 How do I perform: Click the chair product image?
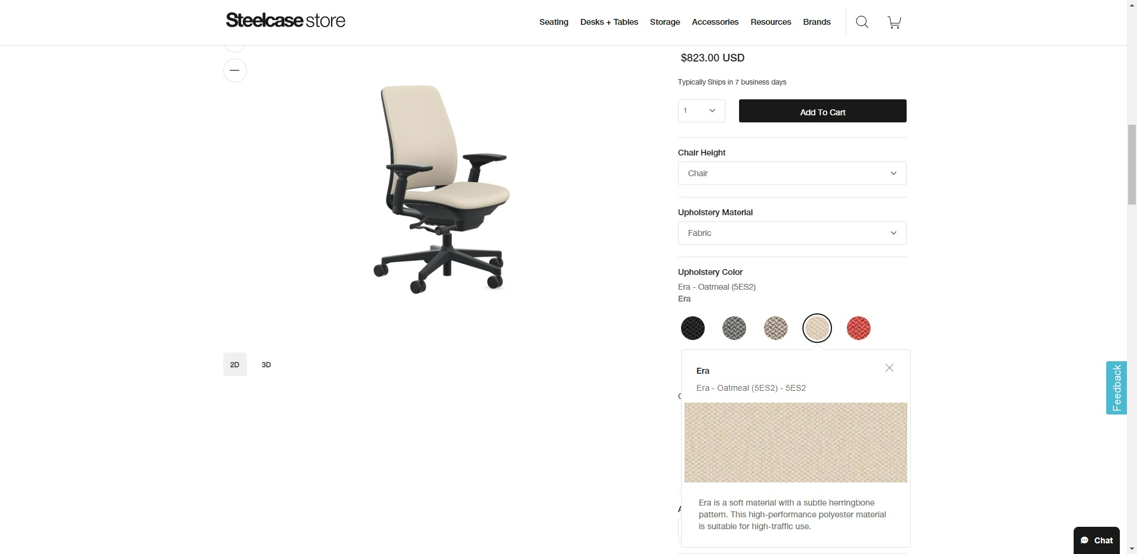click(441, 189)
